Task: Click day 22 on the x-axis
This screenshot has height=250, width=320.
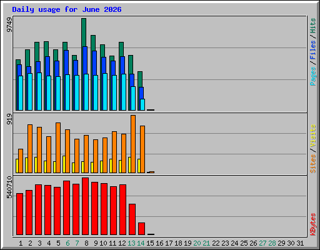Action: tap(216, 243)
